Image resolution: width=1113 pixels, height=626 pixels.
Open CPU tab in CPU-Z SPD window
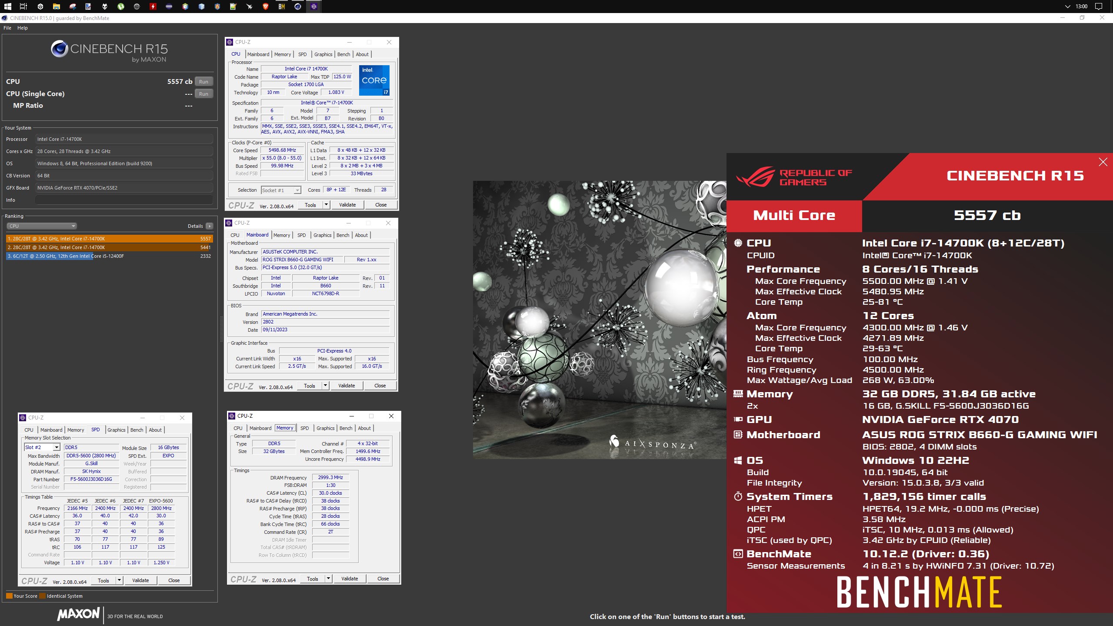[29, 430]
